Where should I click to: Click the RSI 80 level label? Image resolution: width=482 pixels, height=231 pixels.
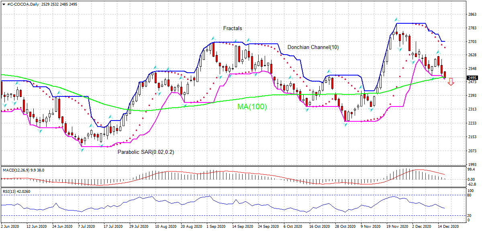click(470, 196)
